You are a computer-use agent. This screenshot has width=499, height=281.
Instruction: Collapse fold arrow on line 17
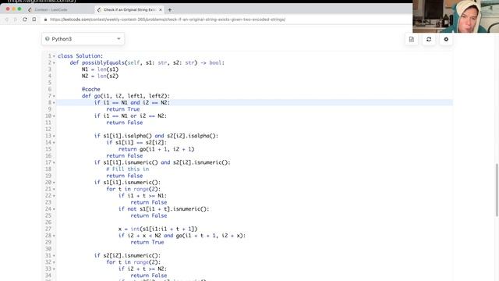click(x=54, y=162)
